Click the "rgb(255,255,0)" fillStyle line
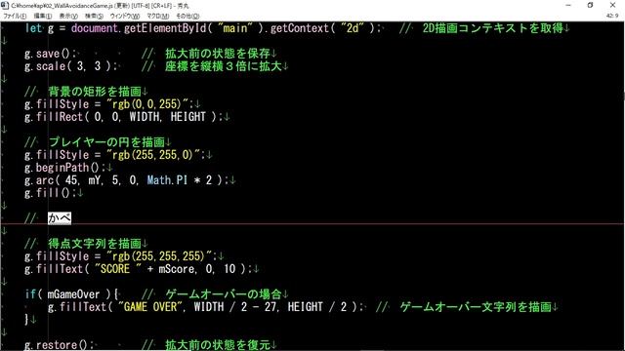Screen dimensions: 625x351 (x=118, y=155)
